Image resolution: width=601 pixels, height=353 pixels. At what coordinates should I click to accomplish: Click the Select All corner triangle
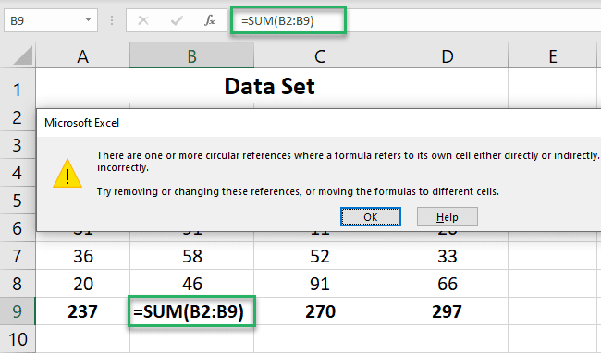coord(23,55)
